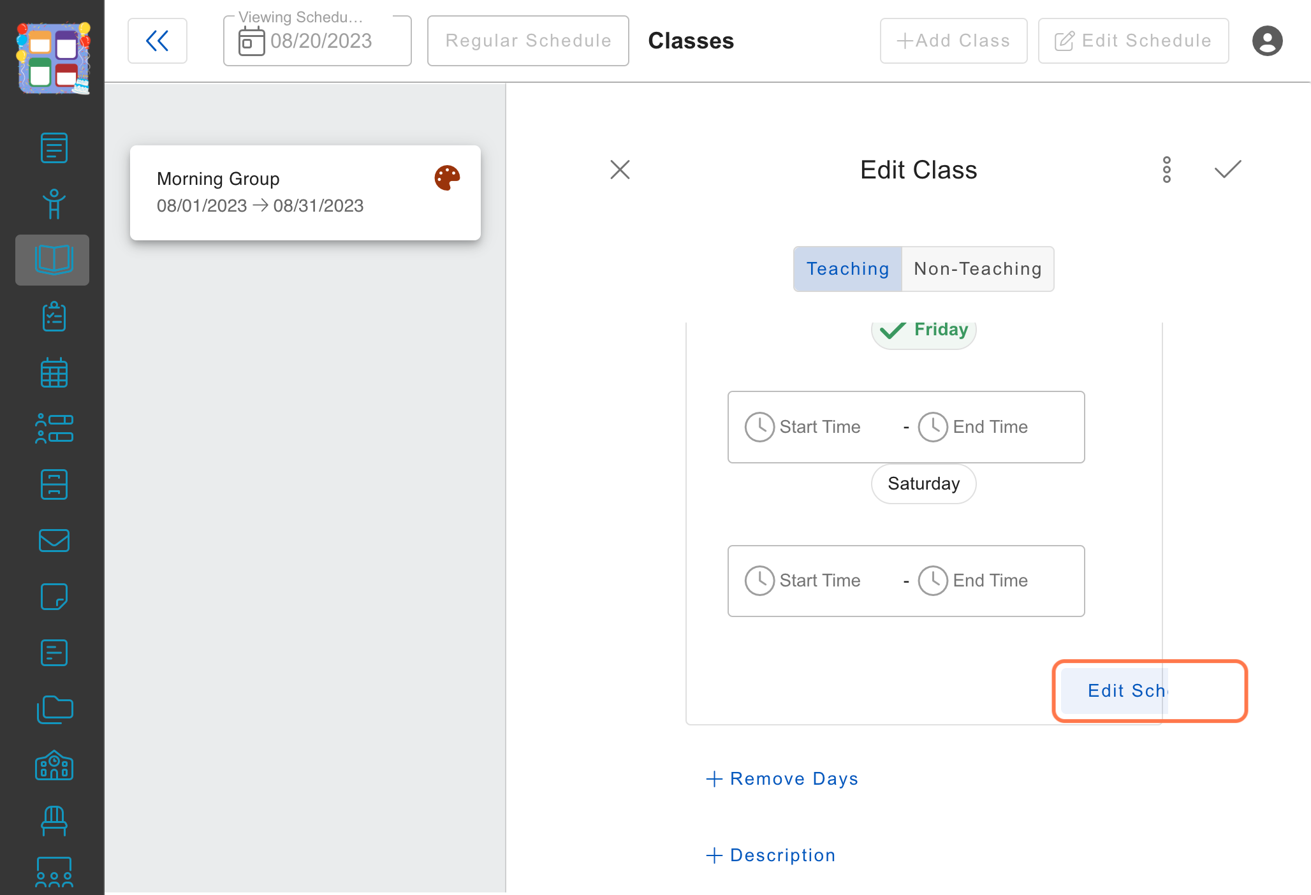Screen dimensions: 1311x895
Task: Click the Edit Schedule button in header
Action: pyautogui.click(x=1133, y=41)
